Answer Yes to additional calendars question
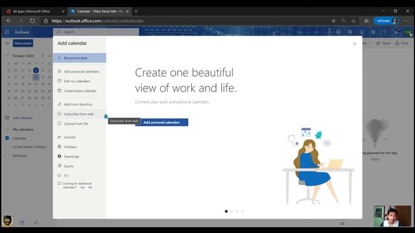 (x=82, y=187)
